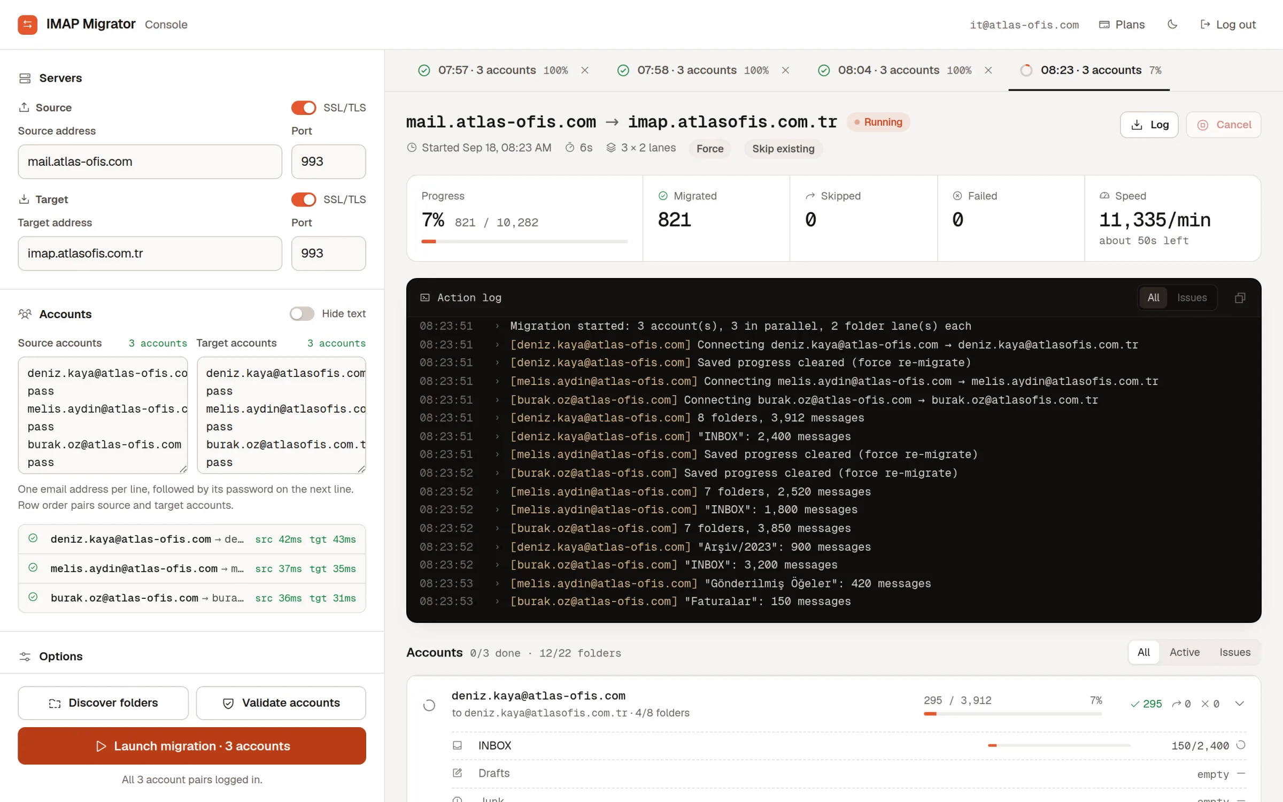Filter Accounts list to Issues
The height and width of the screenshot is (802, 1283).
click(1235, 652)
